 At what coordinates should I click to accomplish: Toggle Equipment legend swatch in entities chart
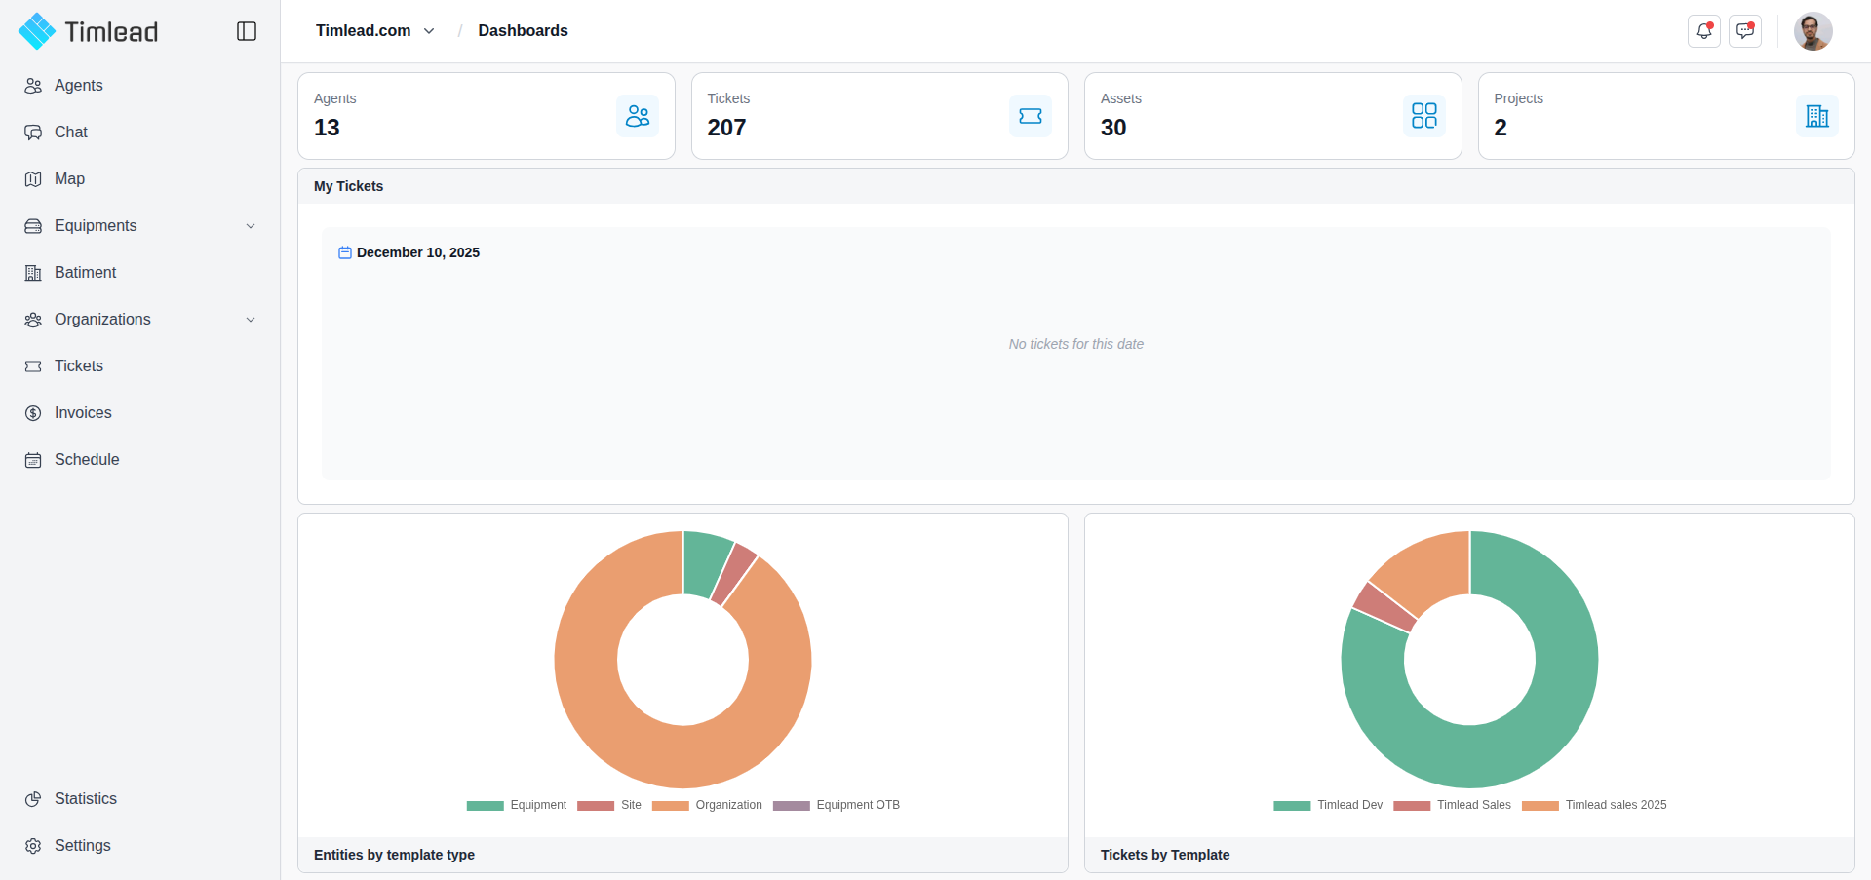(x=485, y=806)
